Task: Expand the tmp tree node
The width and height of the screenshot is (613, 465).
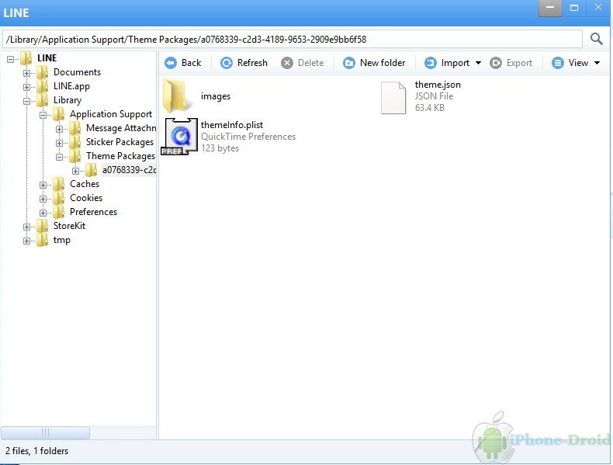Action: point(26,241)
